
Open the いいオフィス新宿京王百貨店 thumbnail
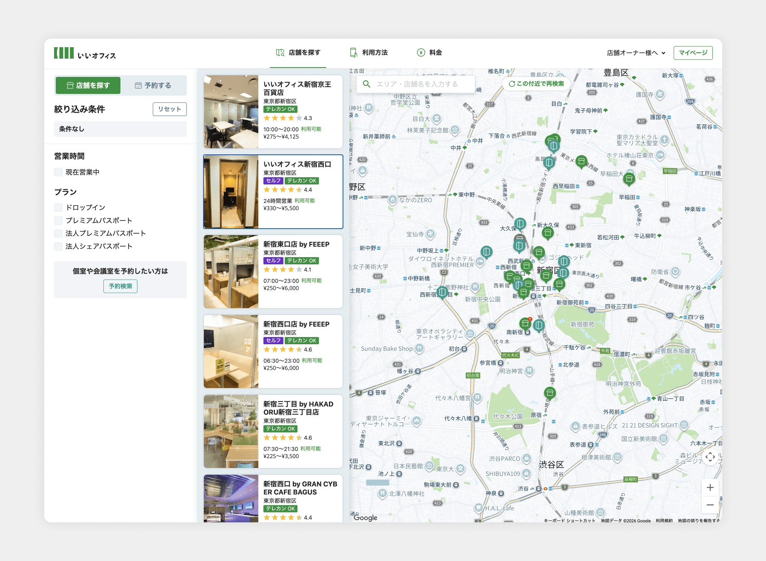coord(231,112)
